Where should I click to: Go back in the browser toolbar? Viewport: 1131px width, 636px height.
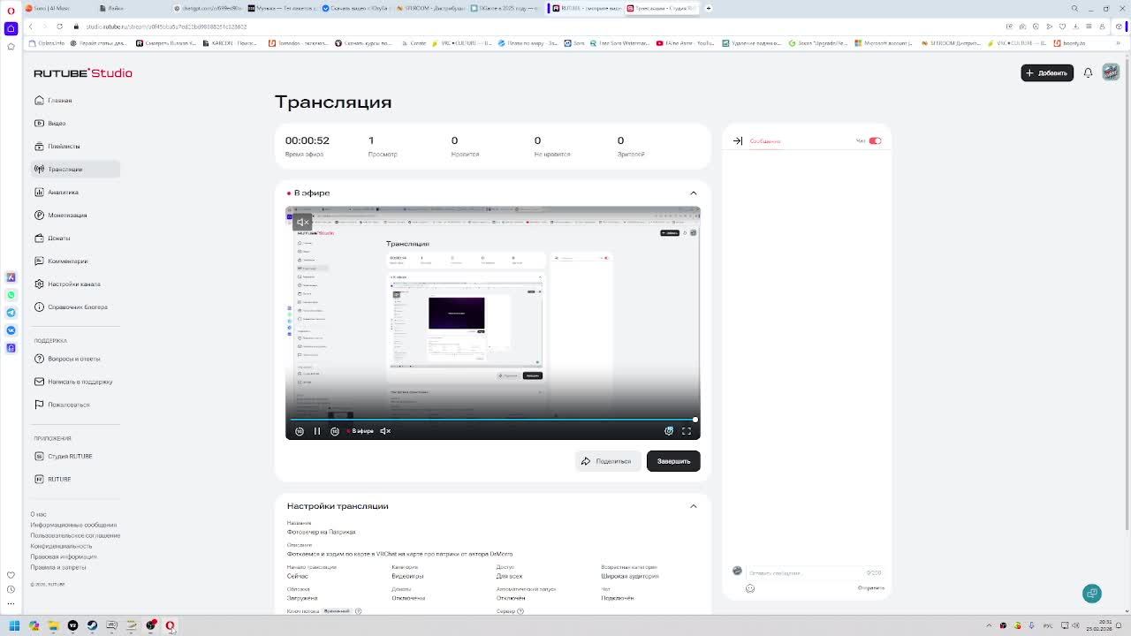(31, 26)
